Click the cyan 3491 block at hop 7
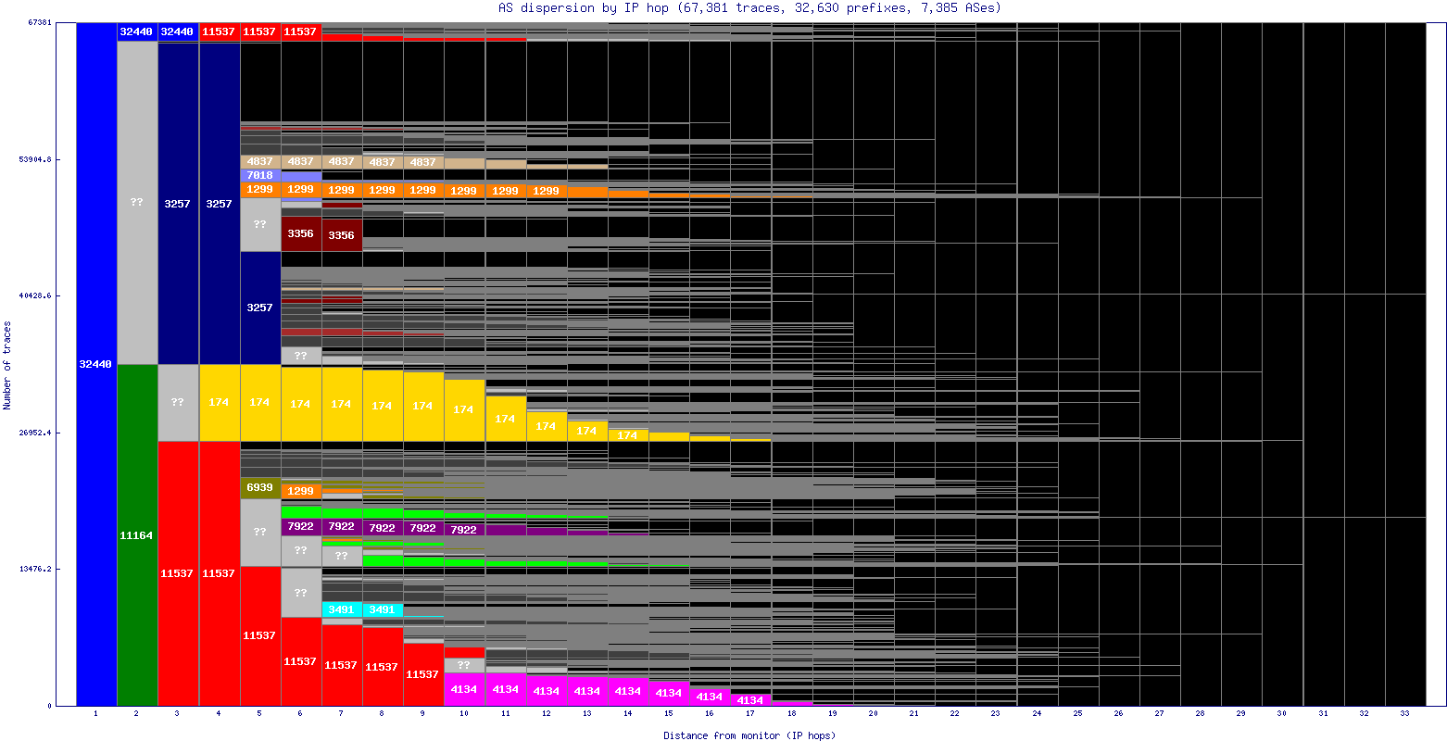 click(342, 609)
